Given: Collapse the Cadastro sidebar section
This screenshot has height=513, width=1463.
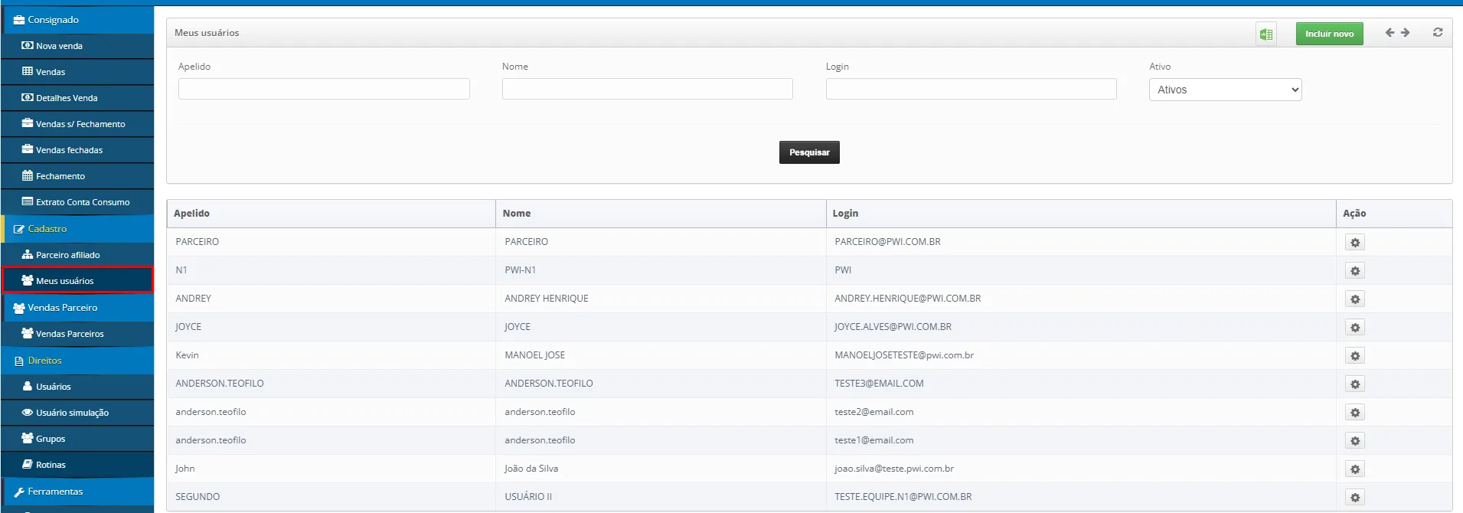Looking at the screenshot, I should click(x=47, y=229).
